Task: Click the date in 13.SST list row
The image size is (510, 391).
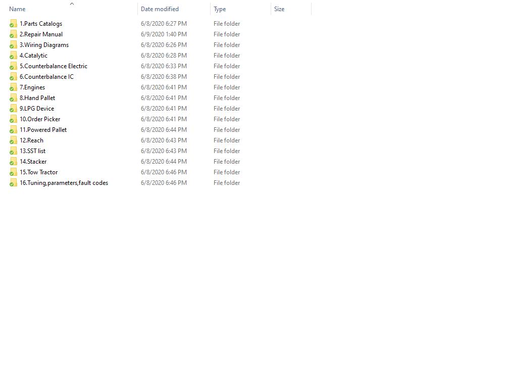Action: (x=164, y=151)
